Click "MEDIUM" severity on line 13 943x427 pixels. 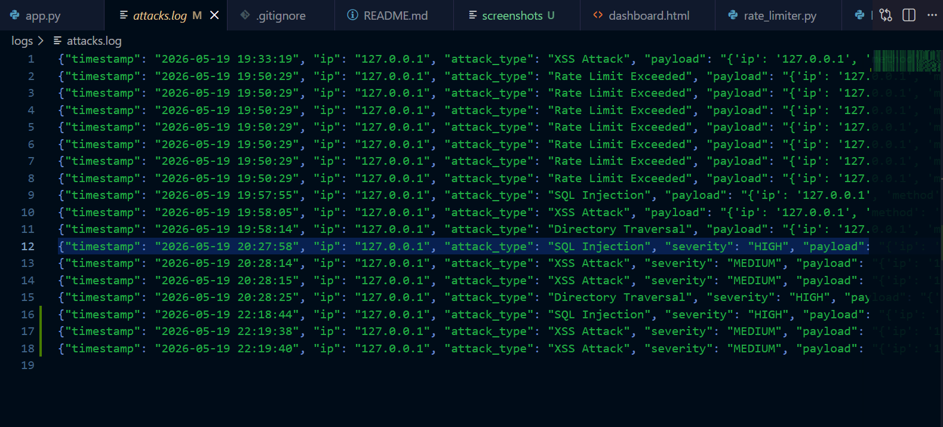(x=755, y=263)
